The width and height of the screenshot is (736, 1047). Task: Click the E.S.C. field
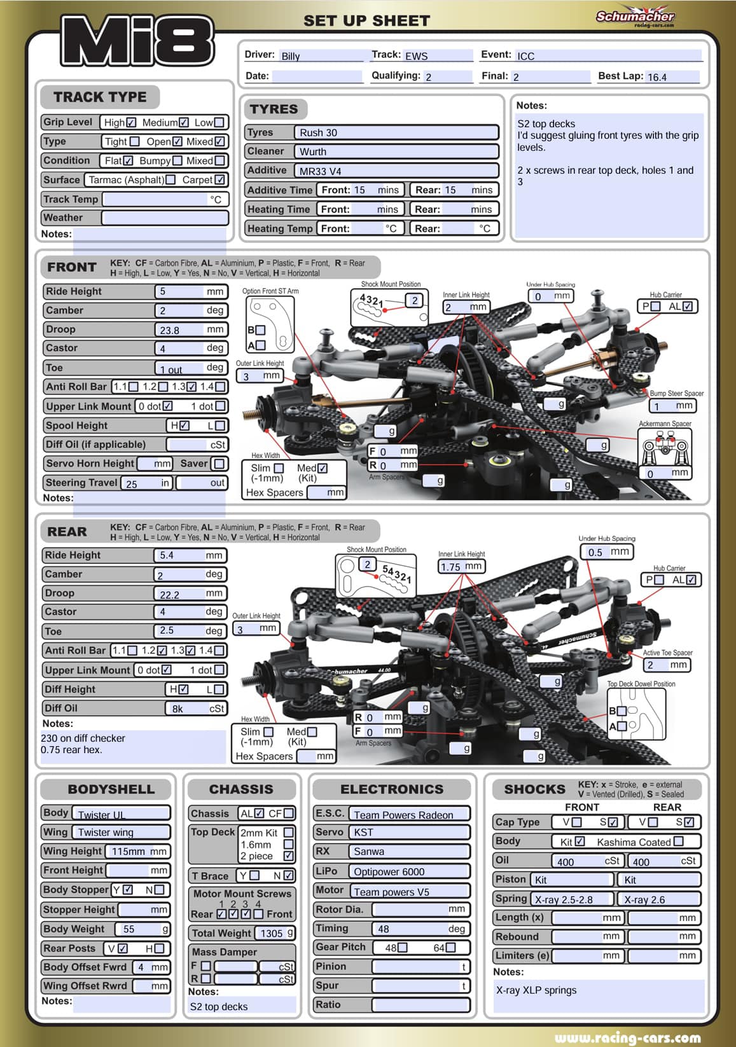(x=409, y=814)
